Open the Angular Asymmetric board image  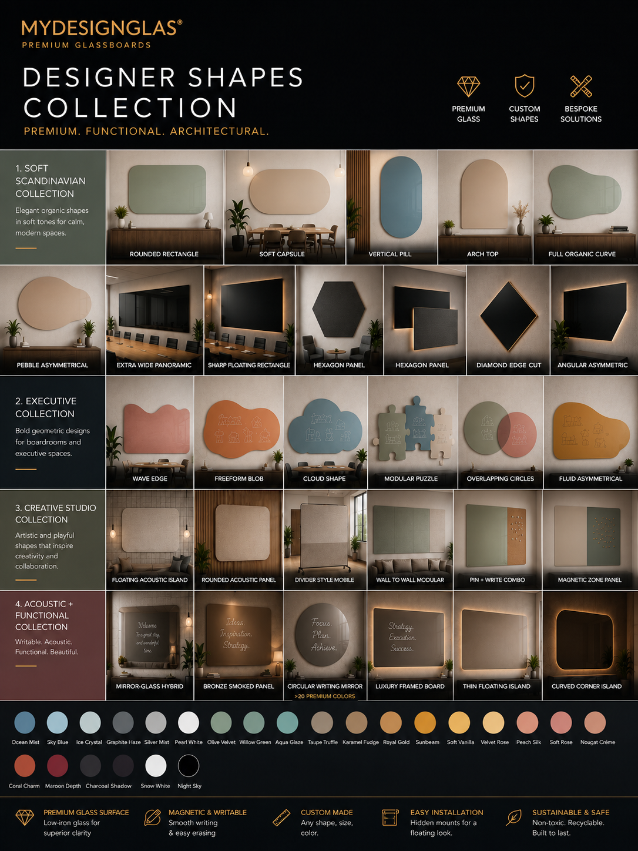(593, 320)
